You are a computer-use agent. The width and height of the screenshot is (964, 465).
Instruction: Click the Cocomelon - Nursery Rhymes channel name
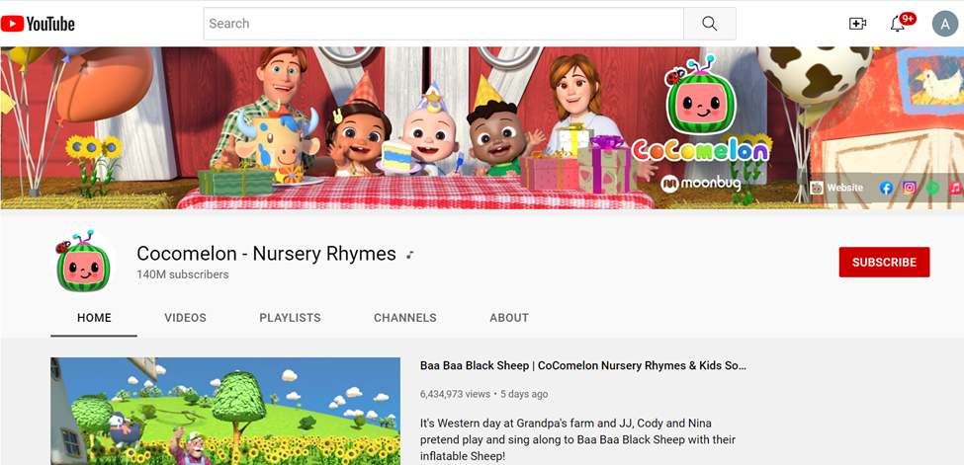[x=266, y=253]
